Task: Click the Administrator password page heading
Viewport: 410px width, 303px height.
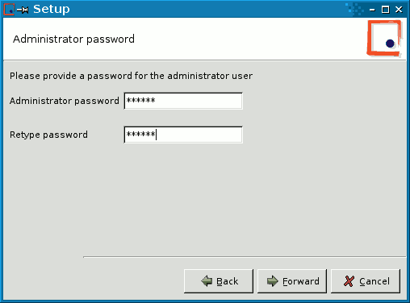Action: [x=73, y=39]
